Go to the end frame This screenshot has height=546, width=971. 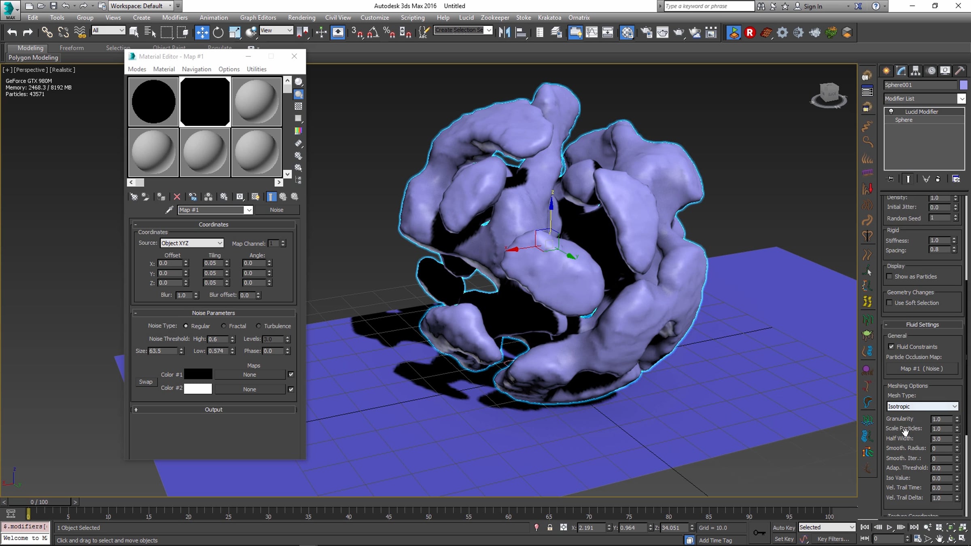[914, 527]
